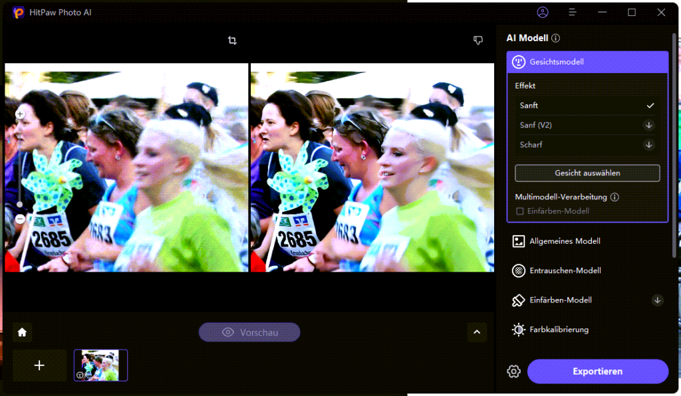The width and height of the screenshot is (681, 396).
Task: Open the hamburger menu icon
Action: pos(573,12)
